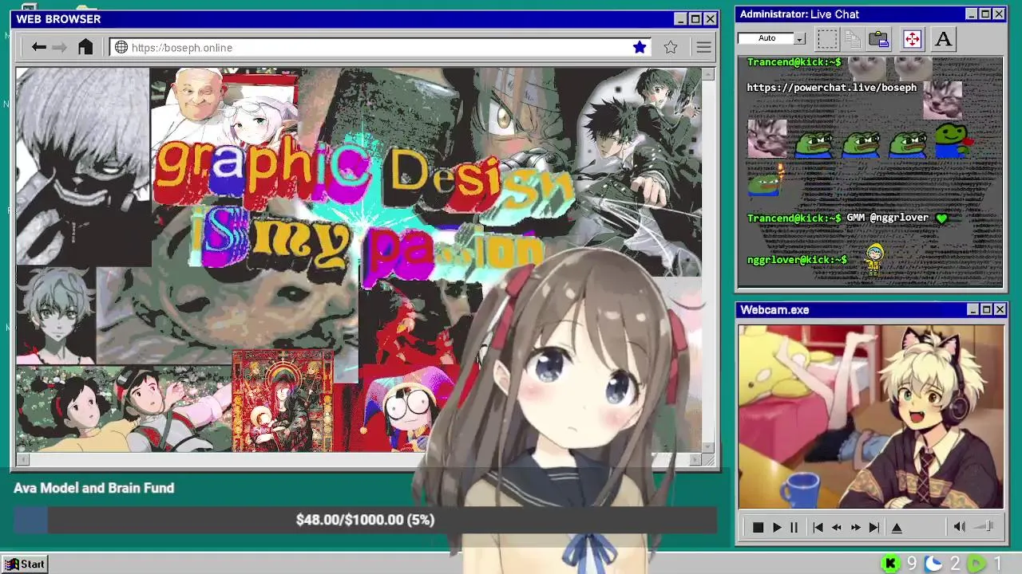
Task: Select the marquee selection tool in Live Chat
Action: click(x=827, y=38)
